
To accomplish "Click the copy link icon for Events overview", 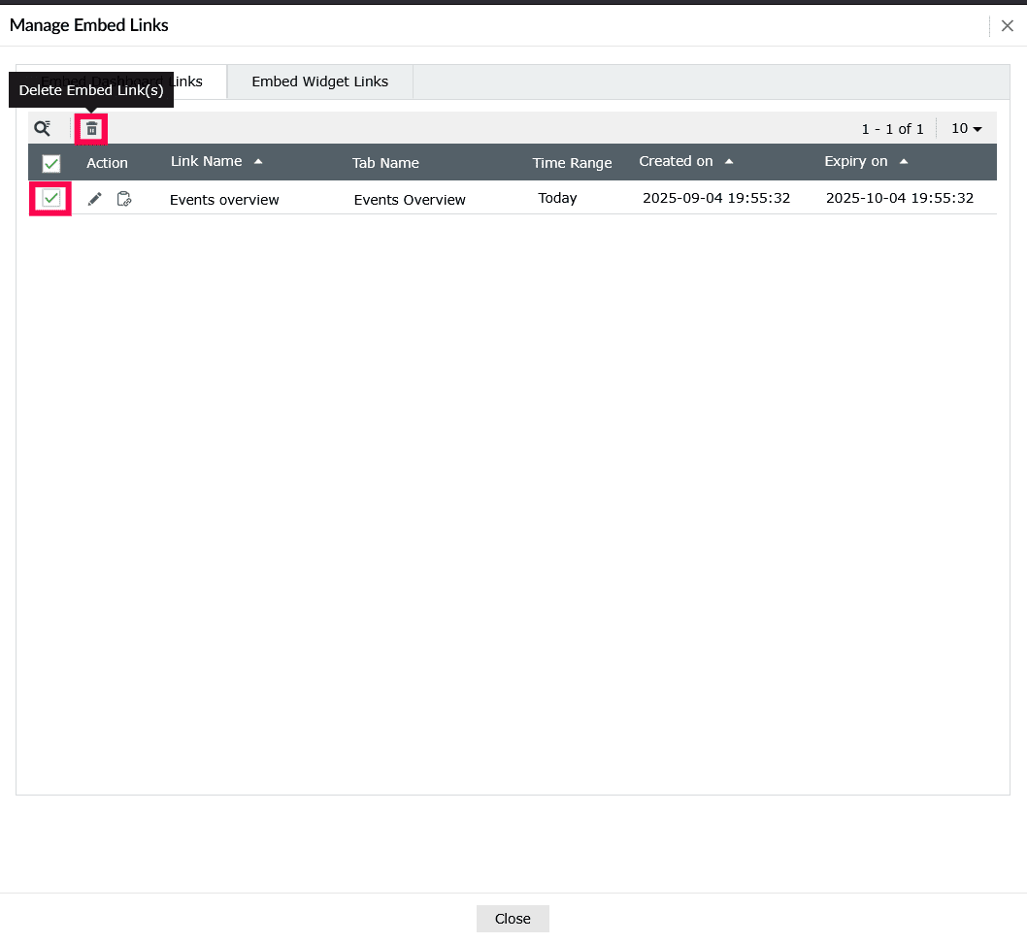I will click(x=124, y=198).
